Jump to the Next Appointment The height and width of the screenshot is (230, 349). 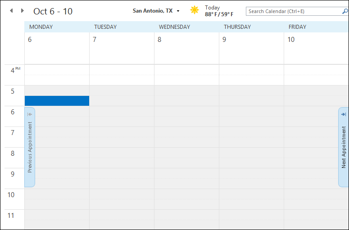(344, 147)
